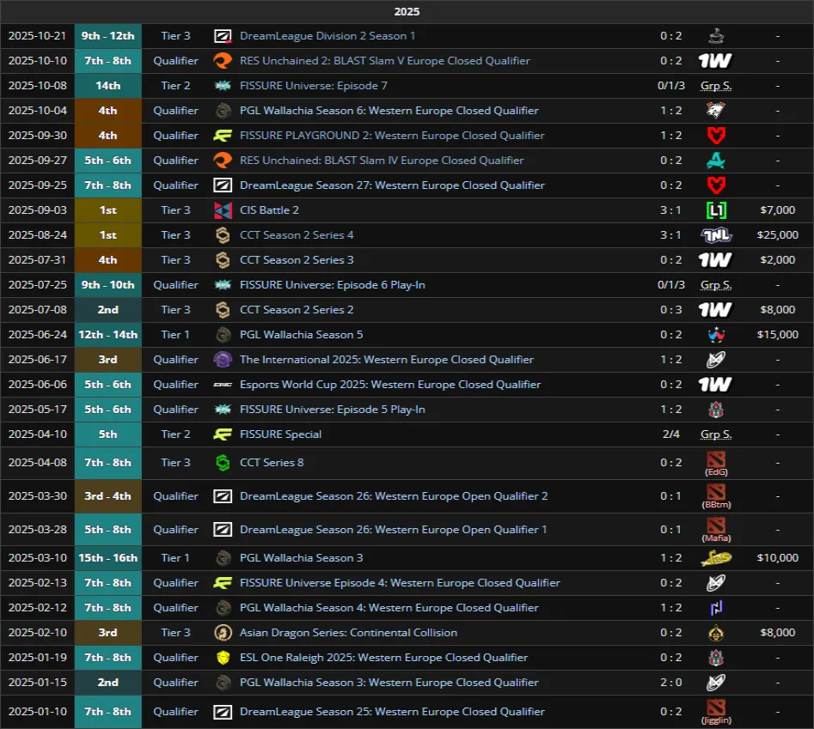Screen dimensions: 814x729
Task: Click MOUZ logo in FISSURE PLAYGROUND 2 row
Action: tap(716, 136)
